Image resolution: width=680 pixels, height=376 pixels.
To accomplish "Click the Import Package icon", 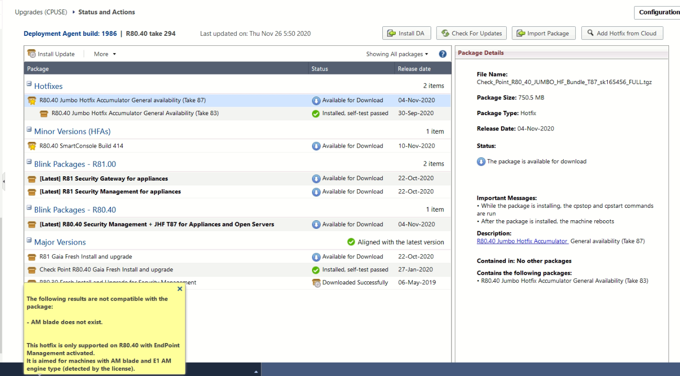I will pyautogui.click(x=520, y=33).
